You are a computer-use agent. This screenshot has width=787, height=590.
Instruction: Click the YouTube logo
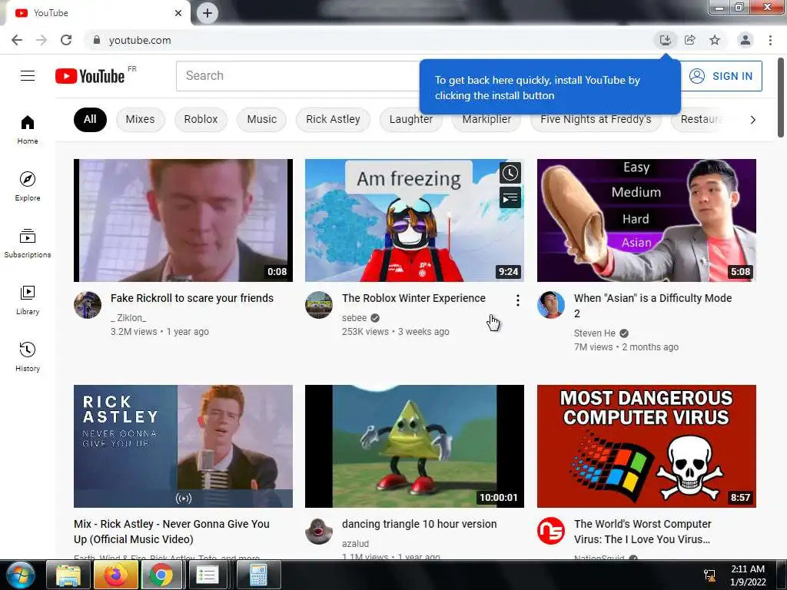click(90, 76)
